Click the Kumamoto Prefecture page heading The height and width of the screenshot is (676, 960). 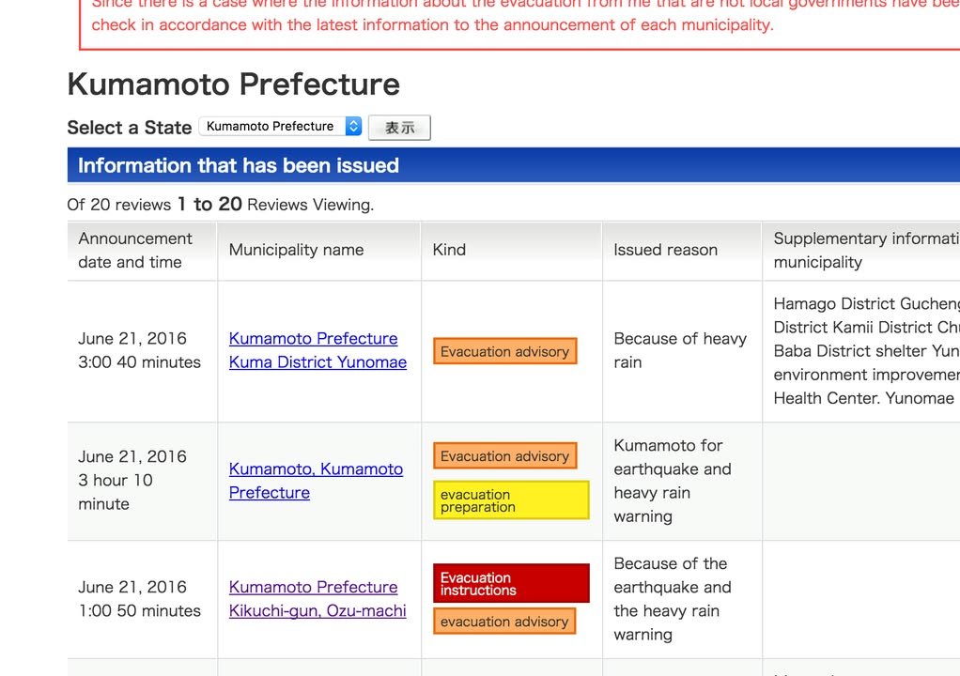(234, 84)
